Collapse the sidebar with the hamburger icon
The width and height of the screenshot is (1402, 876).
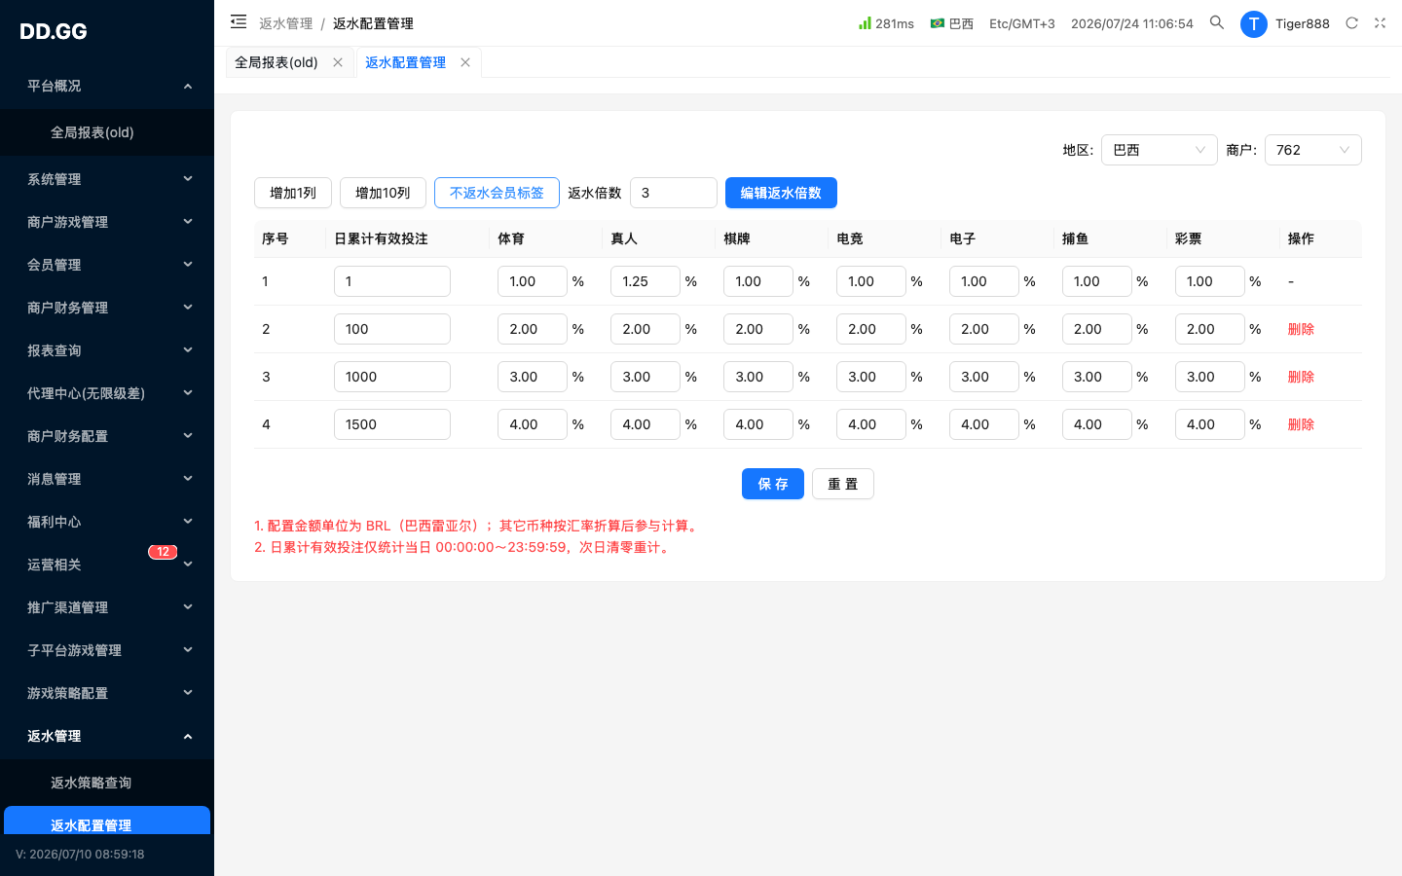point(239,21)
